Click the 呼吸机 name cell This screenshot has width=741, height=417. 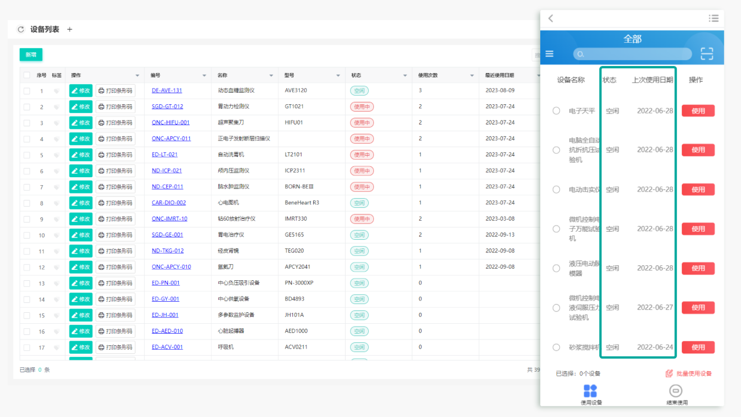point(226,348)
